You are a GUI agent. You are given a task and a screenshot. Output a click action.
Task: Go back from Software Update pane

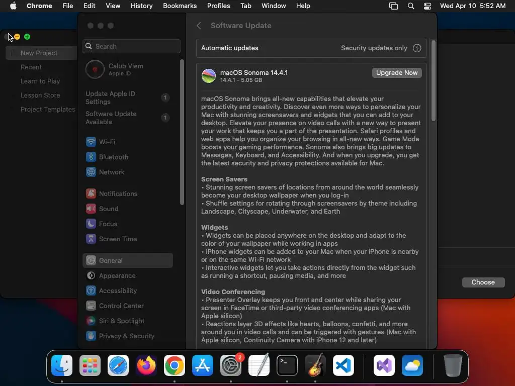[199, 26]
